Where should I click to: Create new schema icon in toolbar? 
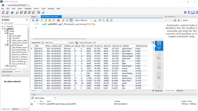17,13
